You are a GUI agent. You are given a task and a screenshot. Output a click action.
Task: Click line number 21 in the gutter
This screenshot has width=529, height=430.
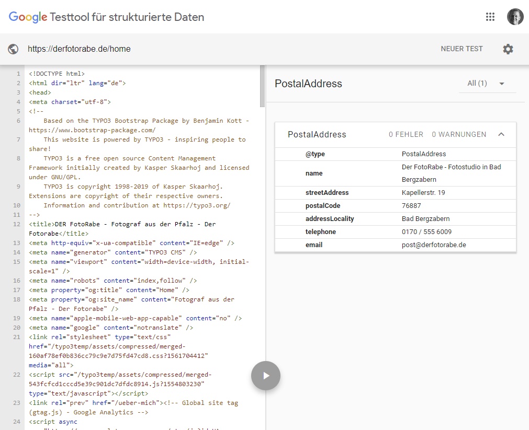coord(17,337)
